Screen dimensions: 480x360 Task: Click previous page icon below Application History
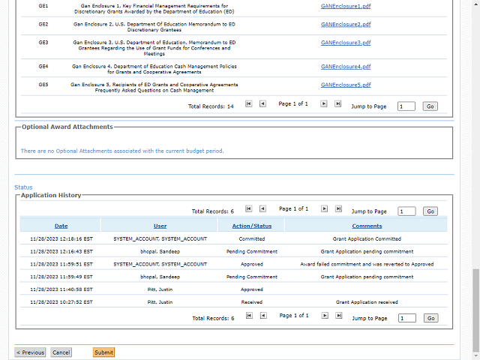point(262,316)
